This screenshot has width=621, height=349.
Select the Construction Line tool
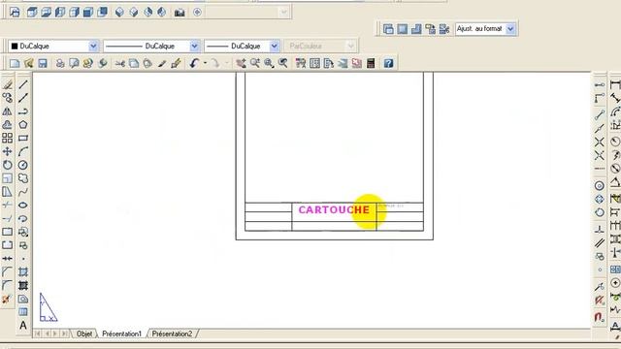[23, 98]
